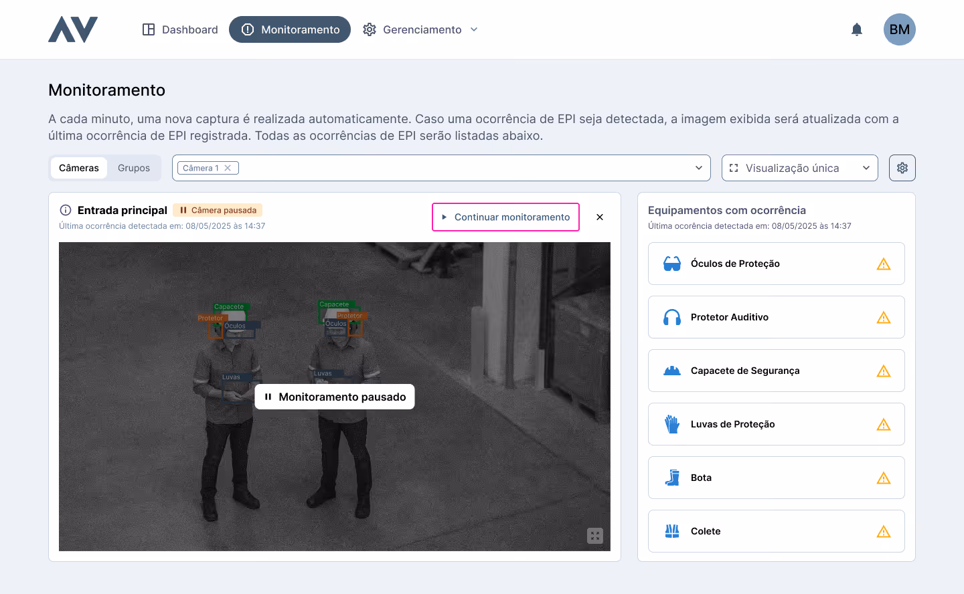Viewport: 964px width, 594px height.
Task: Click the Monitoramento page title
Action: click(x=107, y=90)
